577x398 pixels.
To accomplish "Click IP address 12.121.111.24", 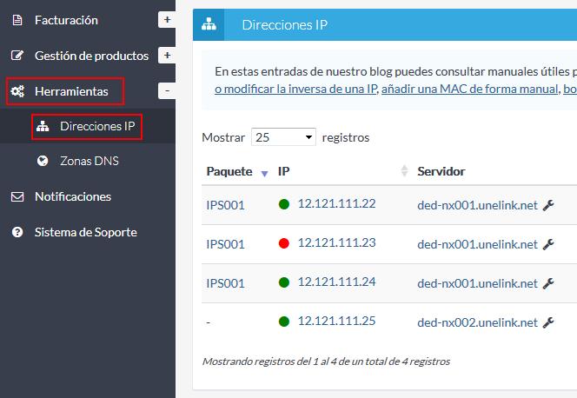I will pyautogui.click(x=336, y=282).
